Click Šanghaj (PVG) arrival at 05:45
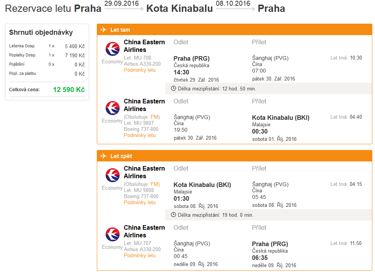The height and width of the screenshot is (274, 375). [270, 185]
